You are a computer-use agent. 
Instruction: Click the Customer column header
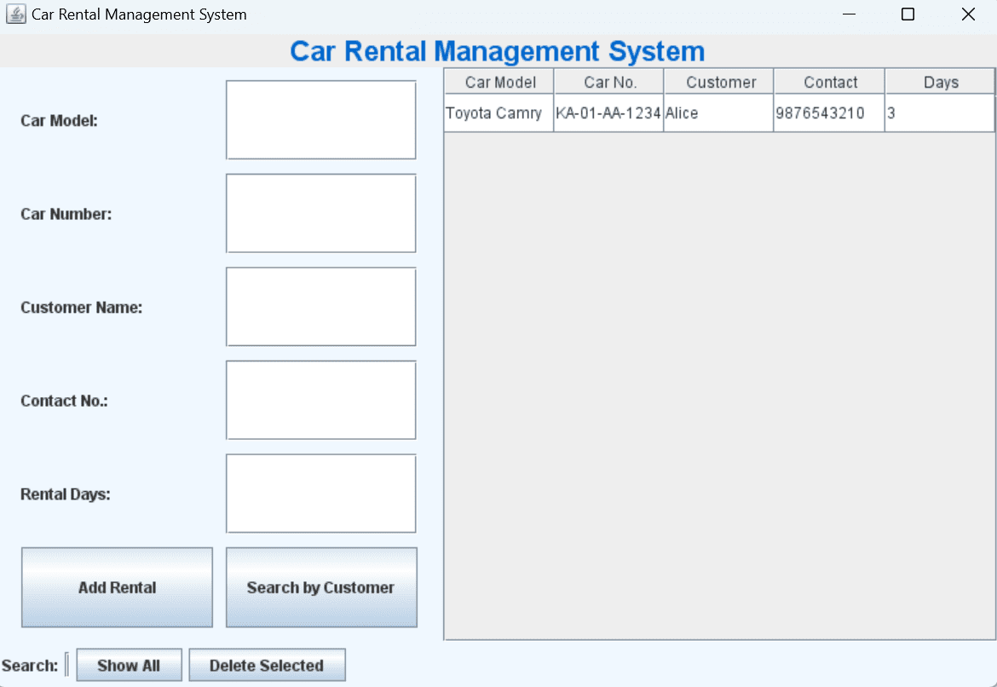tap(720, 81)
